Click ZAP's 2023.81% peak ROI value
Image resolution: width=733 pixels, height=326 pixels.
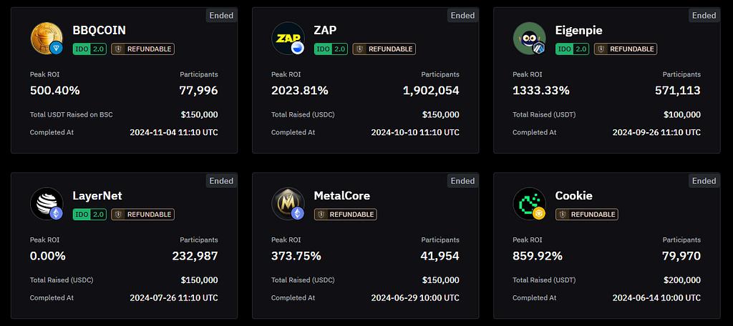tap(300, 91)
